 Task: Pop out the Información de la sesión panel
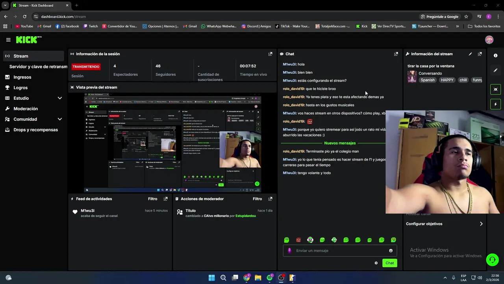coord(270,54)
